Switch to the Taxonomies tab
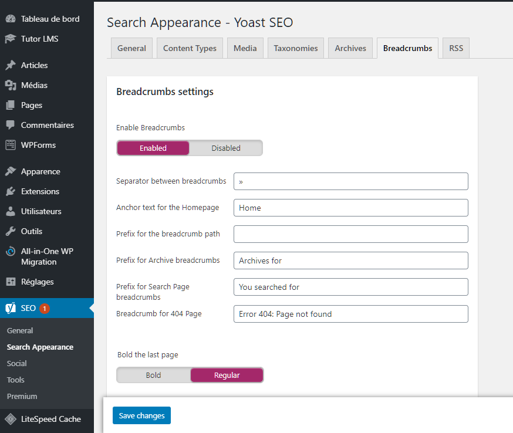The image size is (513, 433). [295, 48]
